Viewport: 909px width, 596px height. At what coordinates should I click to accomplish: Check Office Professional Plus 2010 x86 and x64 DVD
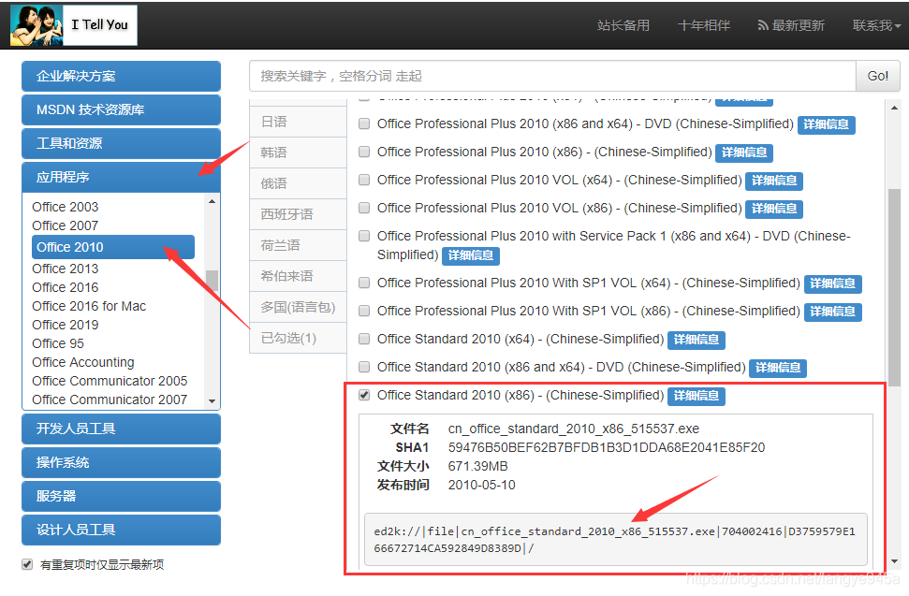[364, 124]
